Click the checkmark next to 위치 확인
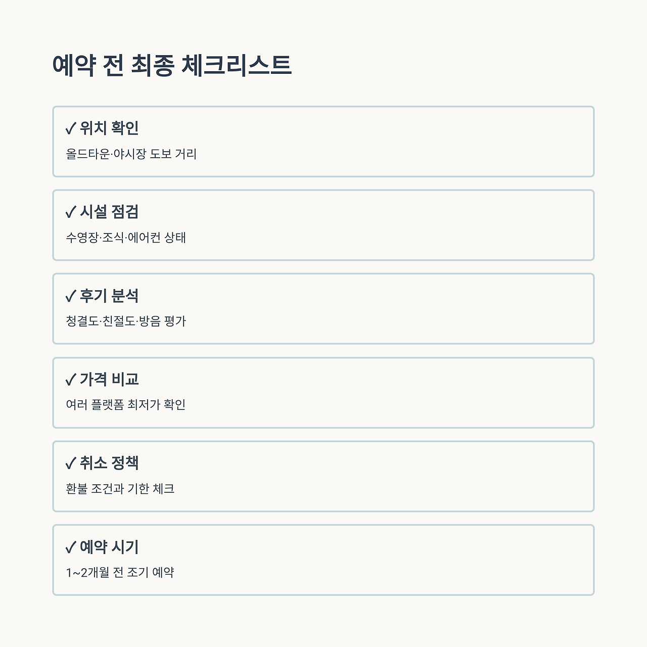This screenshot has width=647, height=647. pyautogui.click(x=71, y=129)
